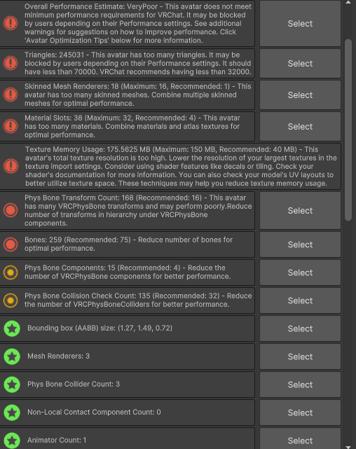Click the red error icon beside Overall Performance Estimate
This screenshot has width=356, height=449.
coord(11,23)
